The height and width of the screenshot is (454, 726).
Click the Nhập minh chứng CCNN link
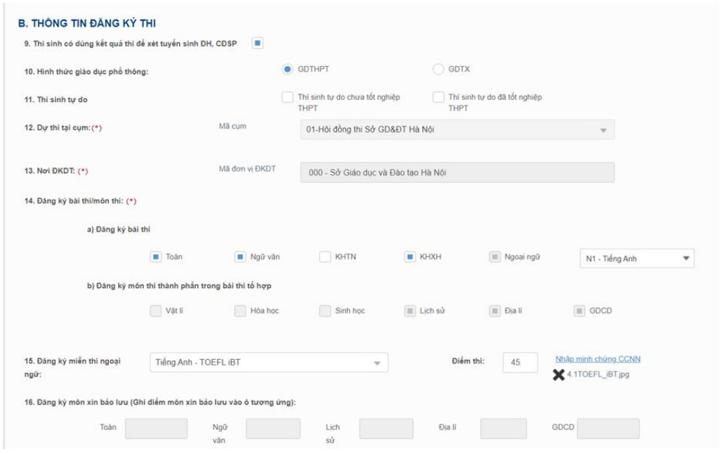point(598,359)
